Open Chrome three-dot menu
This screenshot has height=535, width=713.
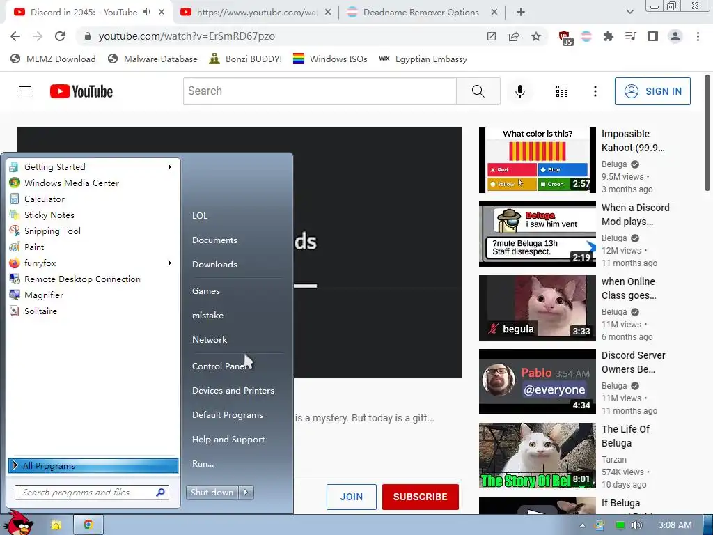pyautogui.click(x=698, y=36)
